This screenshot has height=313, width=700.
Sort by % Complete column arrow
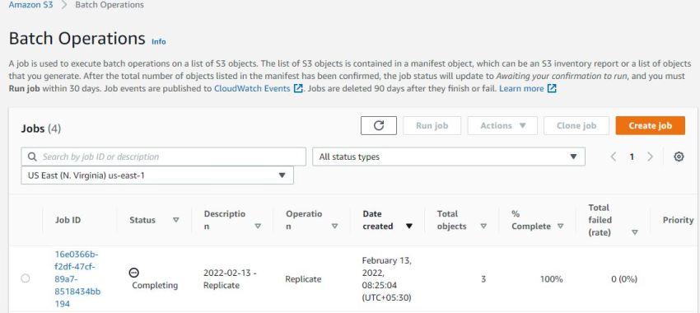pos(560,226)
